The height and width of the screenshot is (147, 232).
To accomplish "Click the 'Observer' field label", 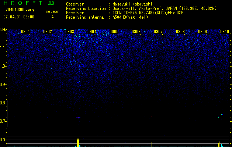I will click(x=75, y=4).
